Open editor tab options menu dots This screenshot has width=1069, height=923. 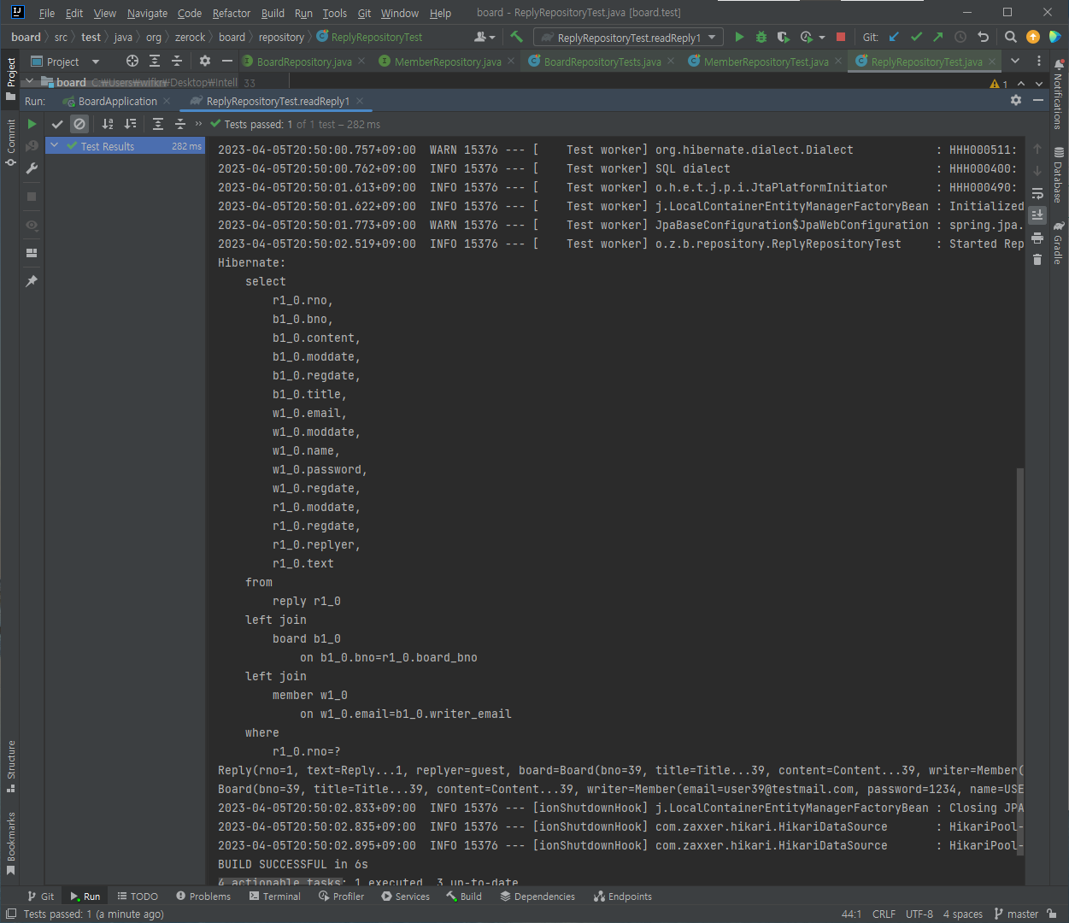tap(1039, 61)
